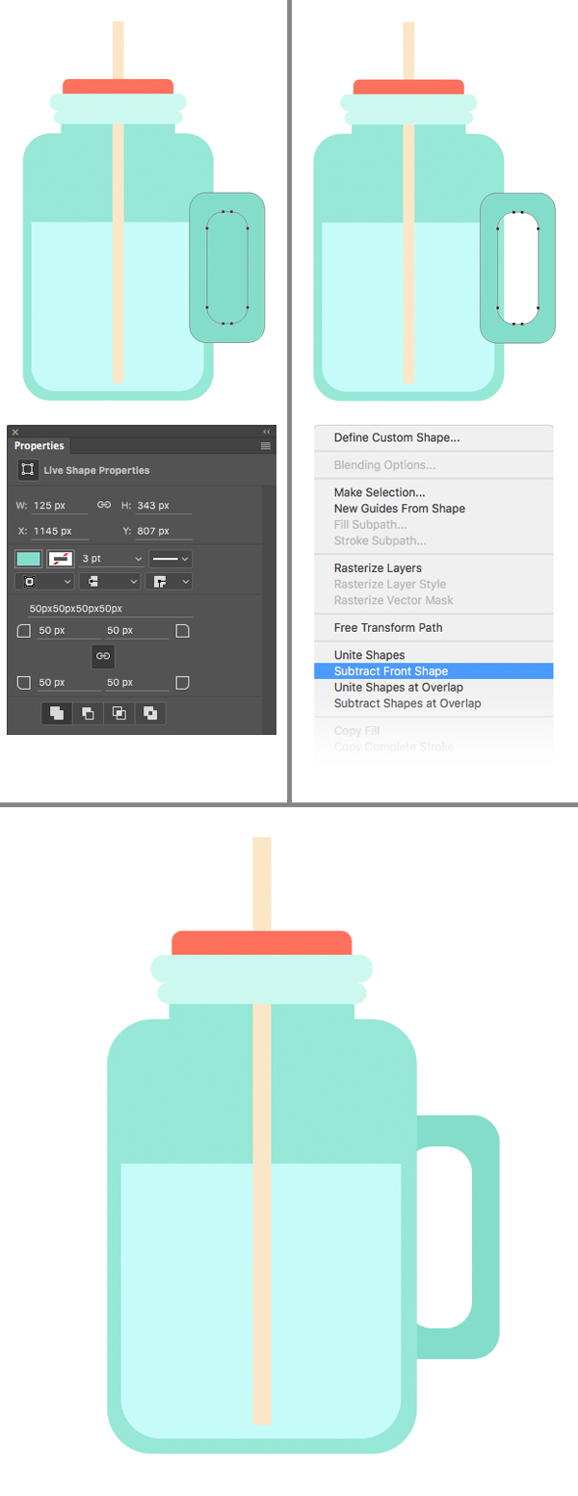The image size is (578, 1496).
Task: Click the teal fill color swatch
Action: coord(29,559)
